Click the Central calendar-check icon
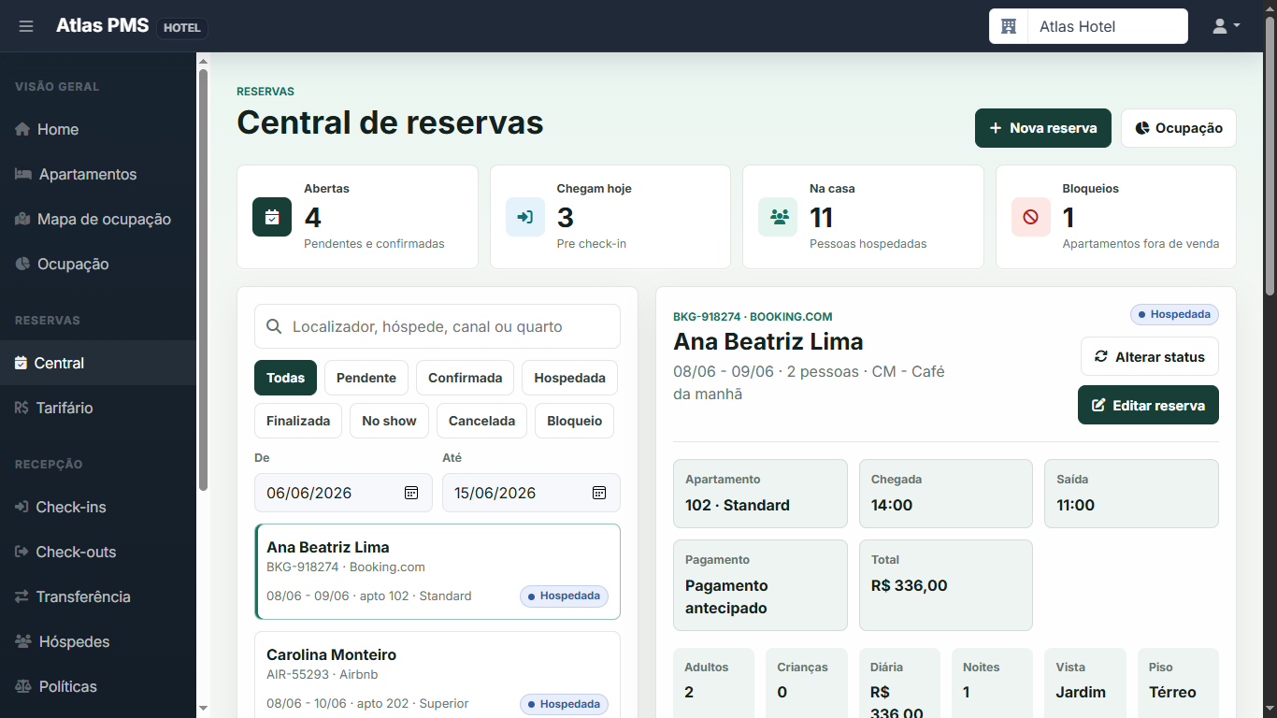This screenshot has width=1277, height=718. click(22, 363)
